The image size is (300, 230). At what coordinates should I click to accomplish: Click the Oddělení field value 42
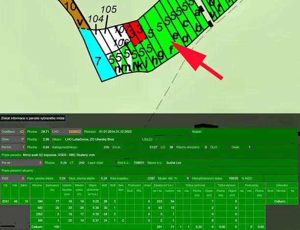22,132
